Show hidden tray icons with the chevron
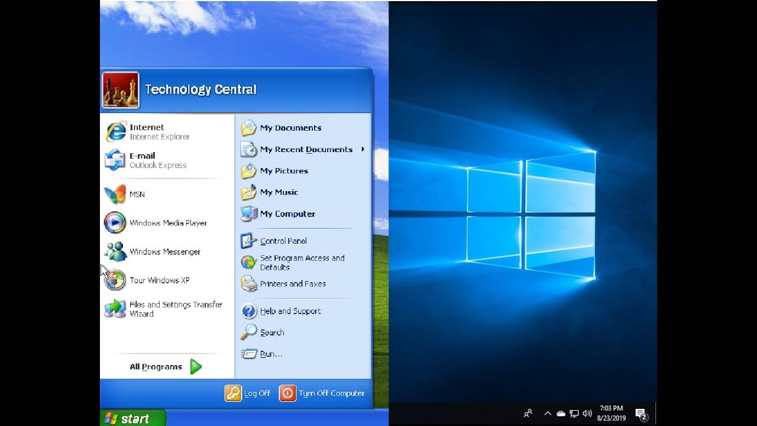Screen dimensions: 757x426 tap(548, 414)
